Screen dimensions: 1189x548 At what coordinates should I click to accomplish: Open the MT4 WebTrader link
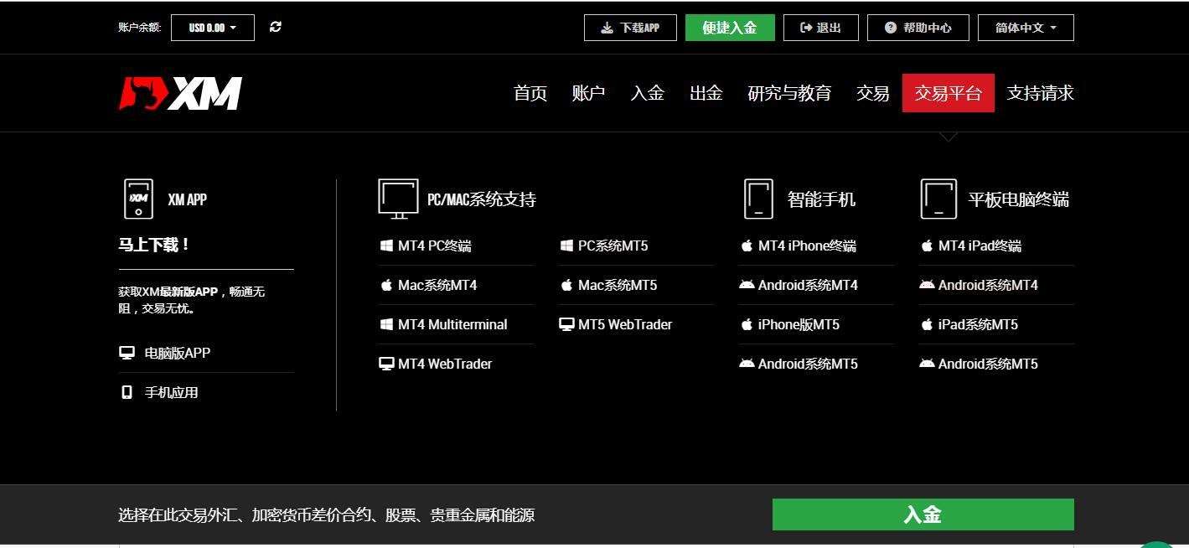pyautogui.click(x=445, y=364)
